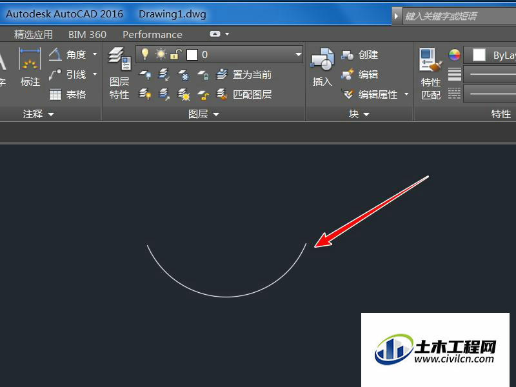Expand the 图层 panel title
The height and width of the screenshot is (387, 516).
coord(203,114)
